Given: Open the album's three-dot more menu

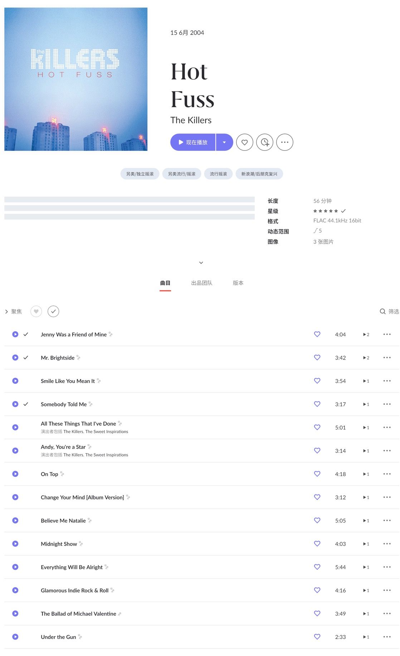Looking at the screenshot, I should [x=285, y=142].
